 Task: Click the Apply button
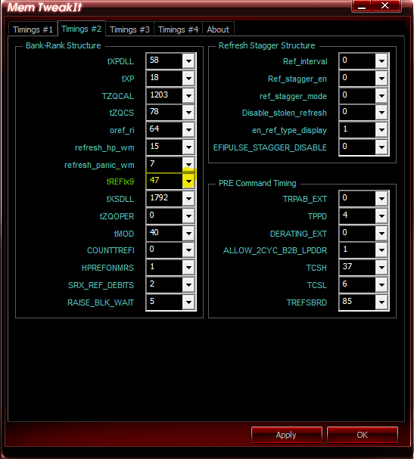click(286, 435)
